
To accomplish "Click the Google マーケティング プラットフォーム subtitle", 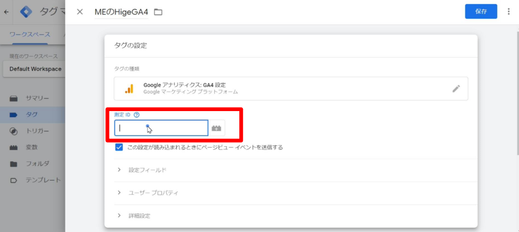I will pyautogui.click(x=190, y=92).
